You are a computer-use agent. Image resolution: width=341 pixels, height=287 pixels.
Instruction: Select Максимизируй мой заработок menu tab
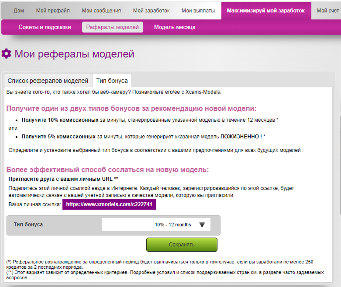pyautogui.click(x=266, y=10)
